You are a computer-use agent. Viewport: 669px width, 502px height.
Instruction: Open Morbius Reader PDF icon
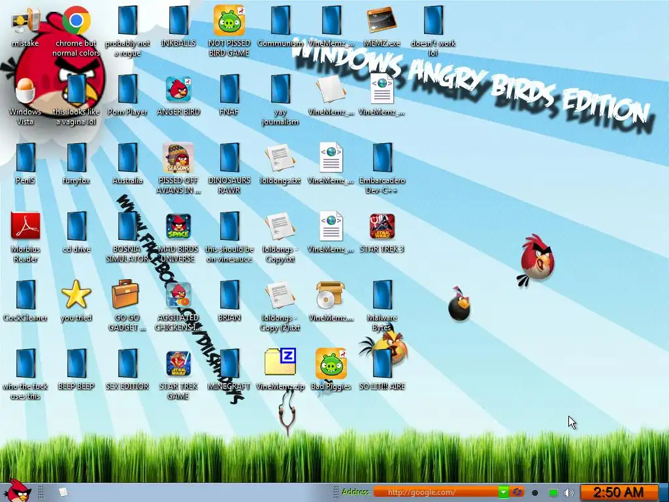25,226
